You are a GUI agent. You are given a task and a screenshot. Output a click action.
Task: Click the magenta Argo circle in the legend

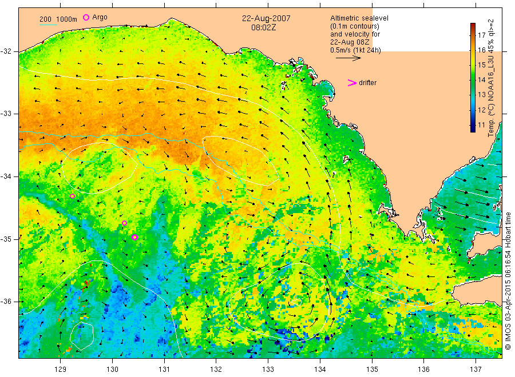[86, 17]
